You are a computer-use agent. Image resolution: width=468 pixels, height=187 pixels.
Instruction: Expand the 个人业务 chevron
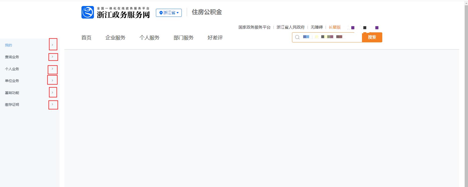[52, 69]
